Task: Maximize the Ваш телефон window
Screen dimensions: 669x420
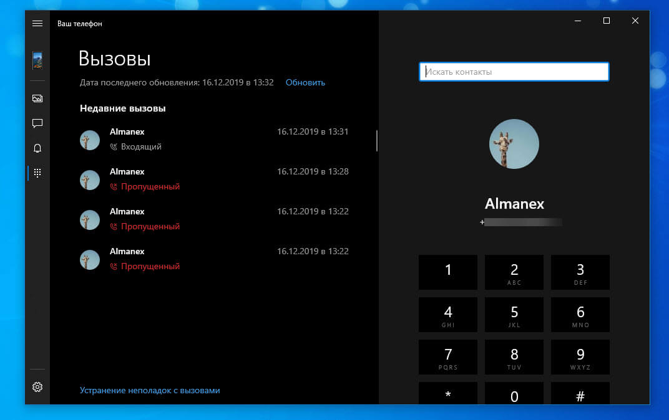Action: pyautogui.click(x=607, y=21)
